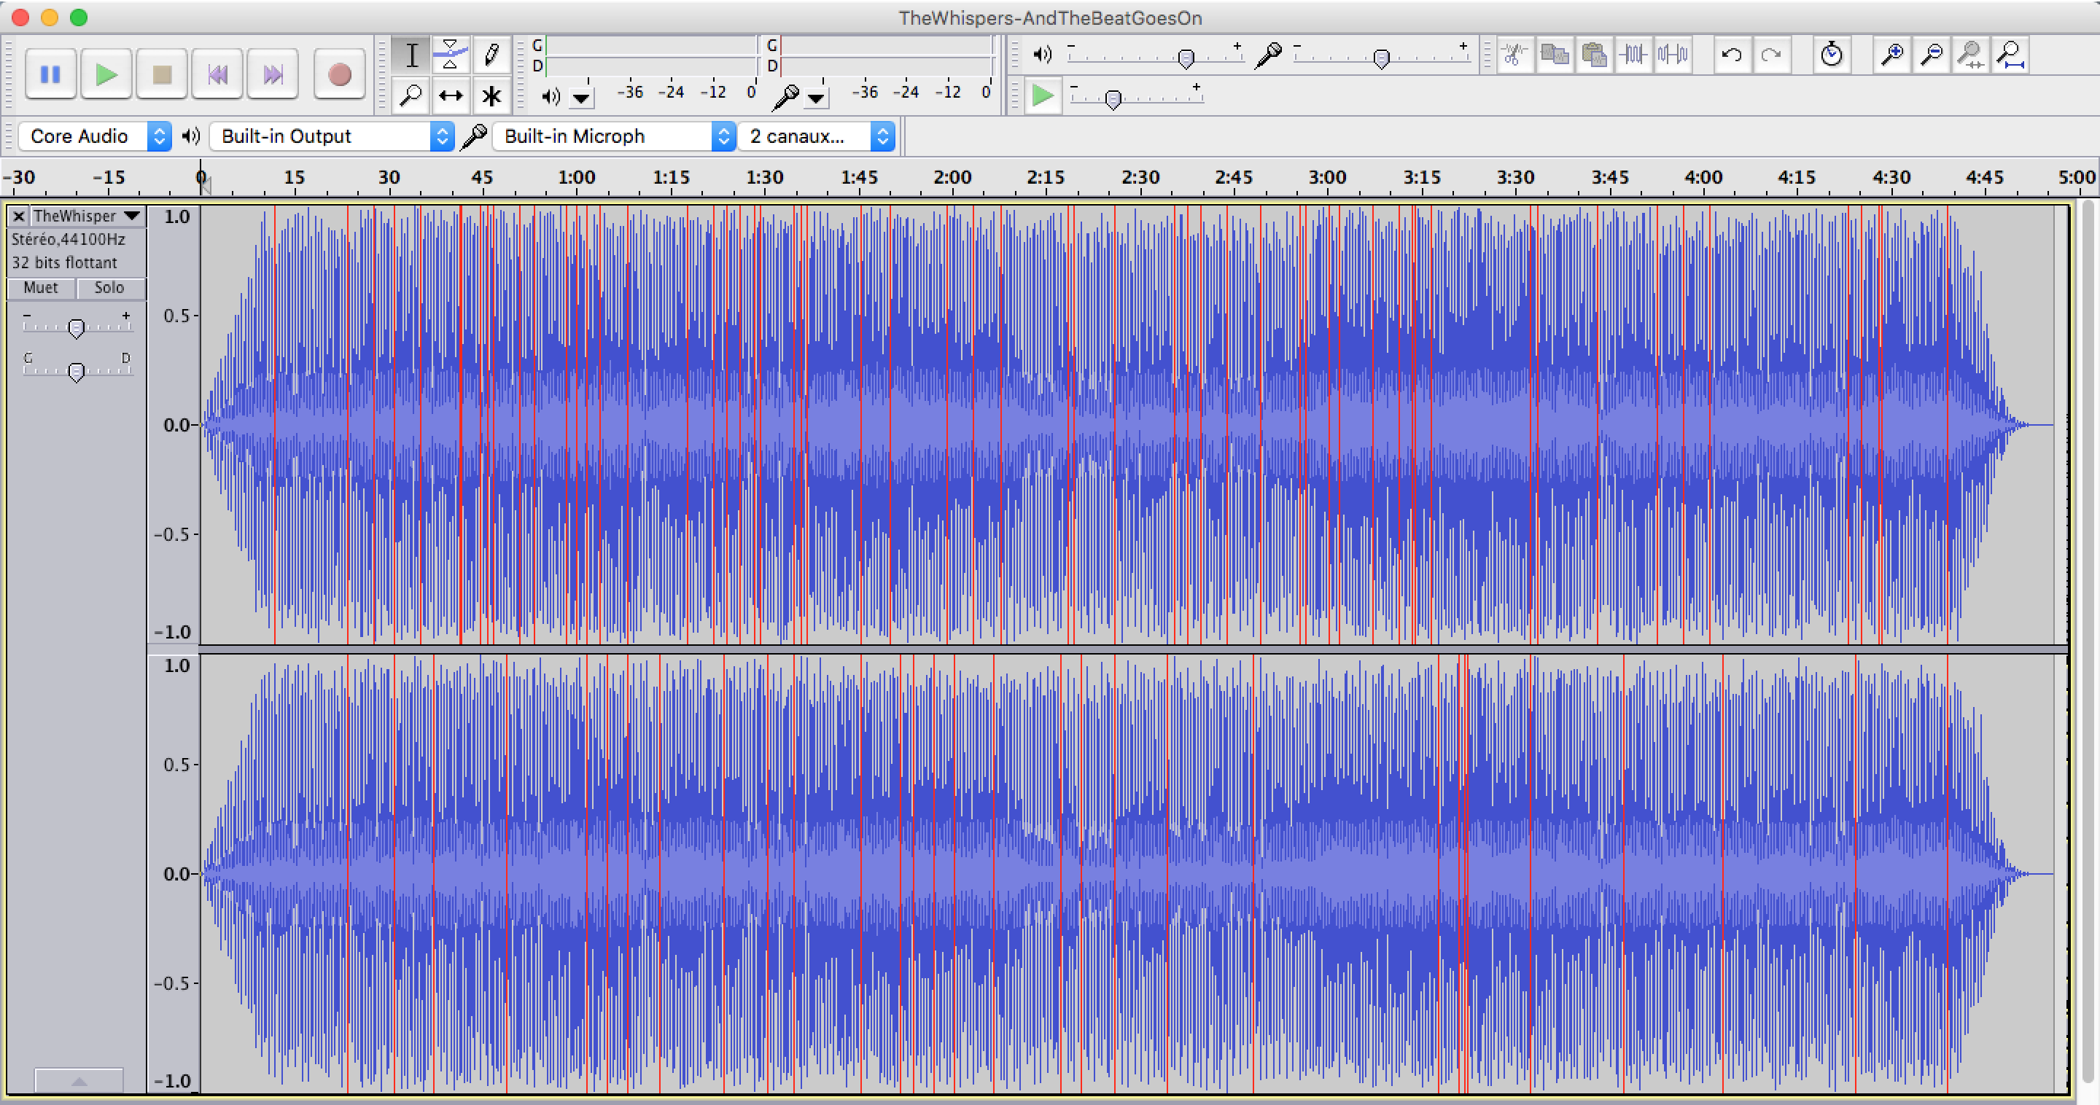Screen dimensions: 2100x1105
Task: Click the Stéréo,44100Hz track info text
Action: pos(69,240)
